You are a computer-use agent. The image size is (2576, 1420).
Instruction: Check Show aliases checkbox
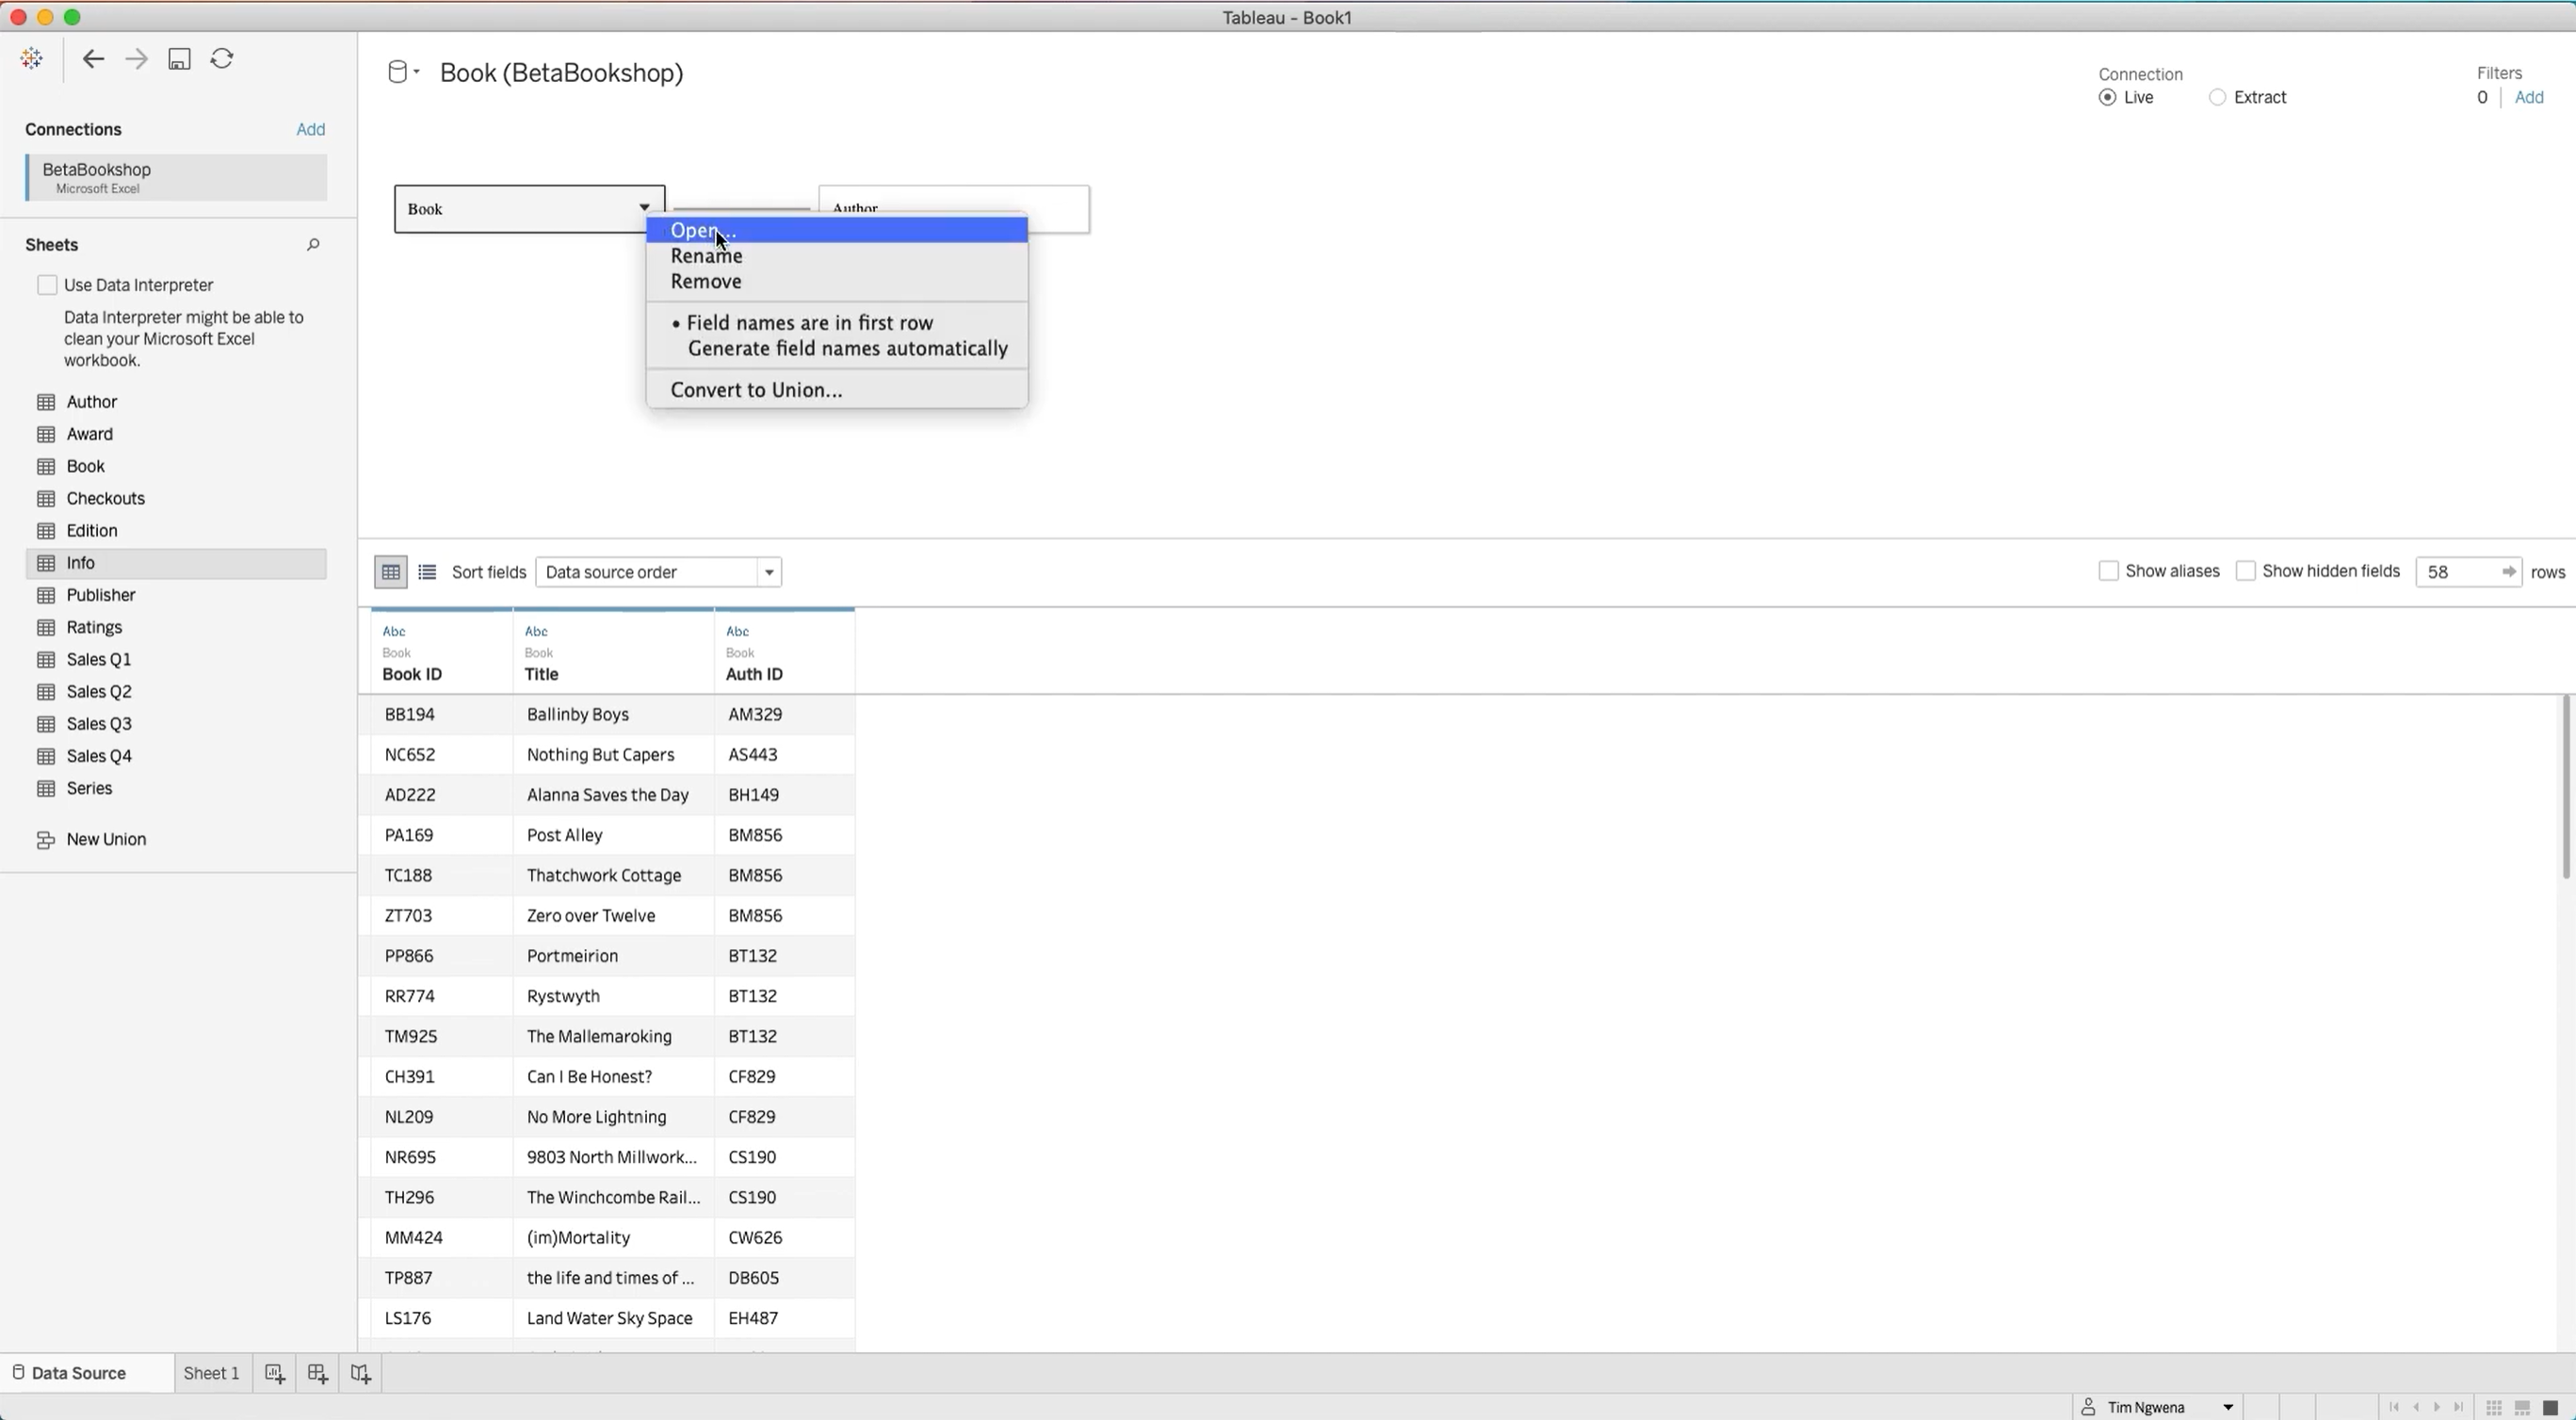[x=2108, y=571]
